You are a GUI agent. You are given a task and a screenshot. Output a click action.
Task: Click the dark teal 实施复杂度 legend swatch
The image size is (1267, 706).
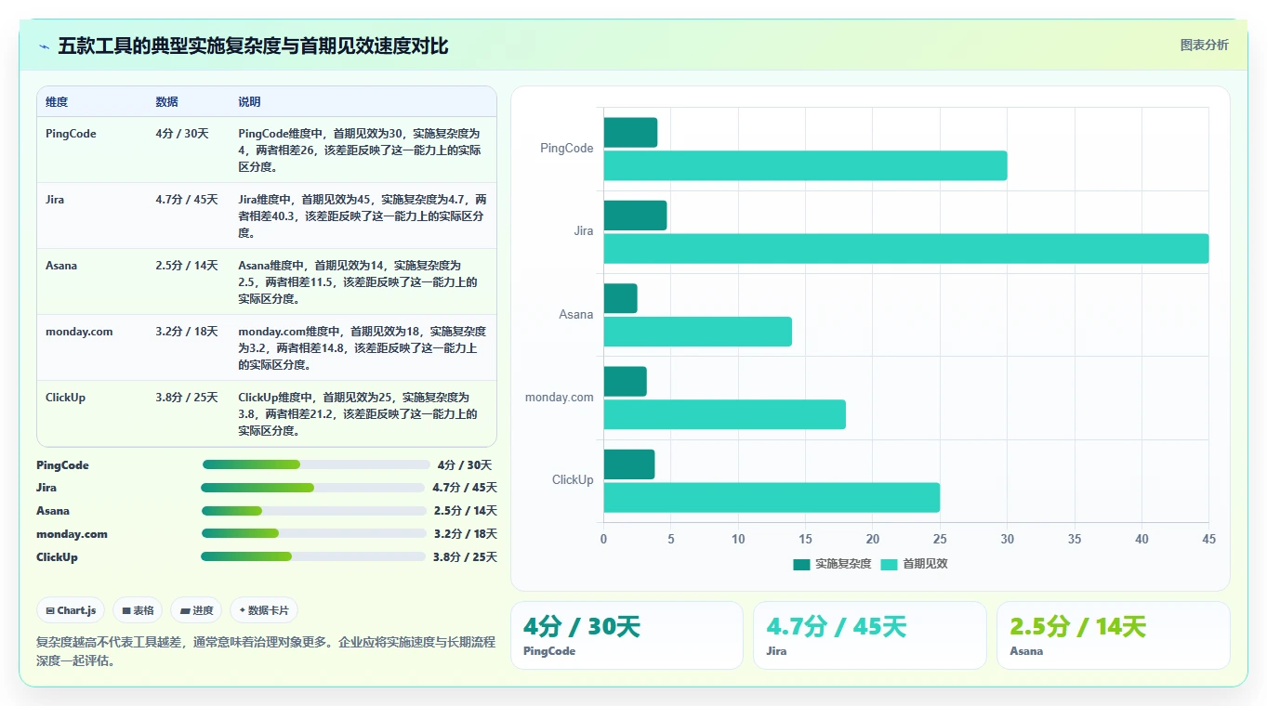[801, 565]
